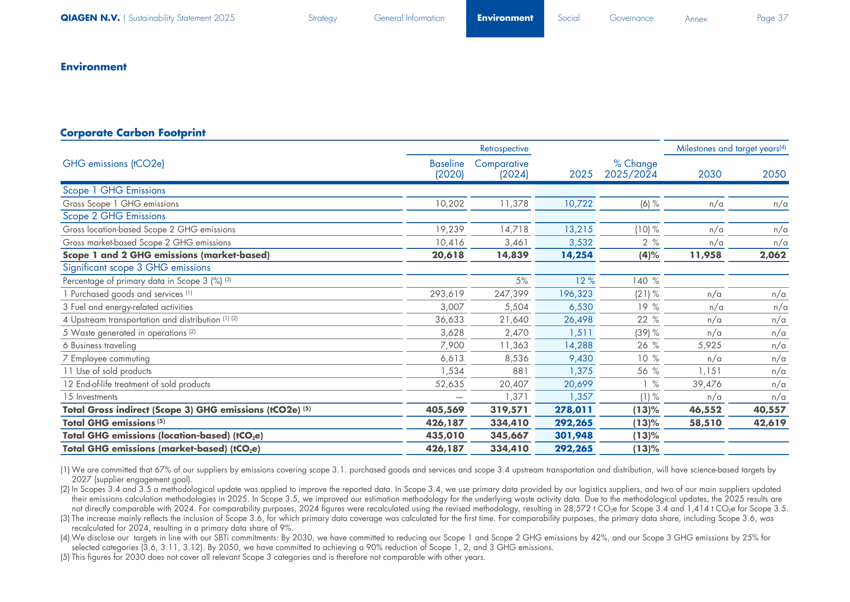Click the 2025 value 10,722
850x602 pixels.
(579, 204)
